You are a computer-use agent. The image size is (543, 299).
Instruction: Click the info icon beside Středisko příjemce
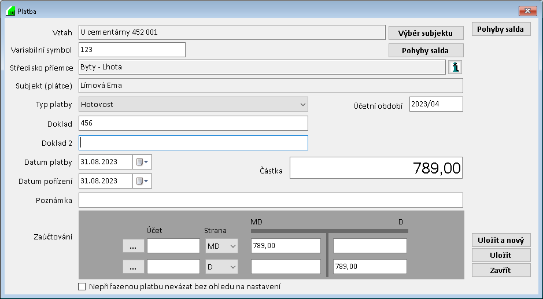click(x=456, y=67)
